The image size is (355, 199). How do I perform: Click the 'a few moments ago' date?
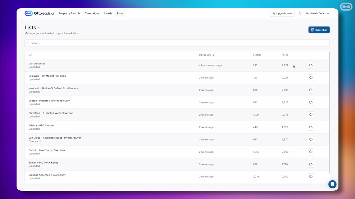pyautogui.click(x=210, y=65)
